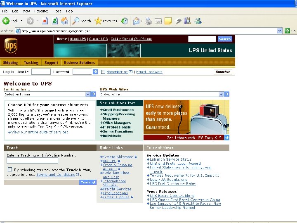Click the UPS toaster banner image
This screenshot has width=297, height=223.
point(186,117)
